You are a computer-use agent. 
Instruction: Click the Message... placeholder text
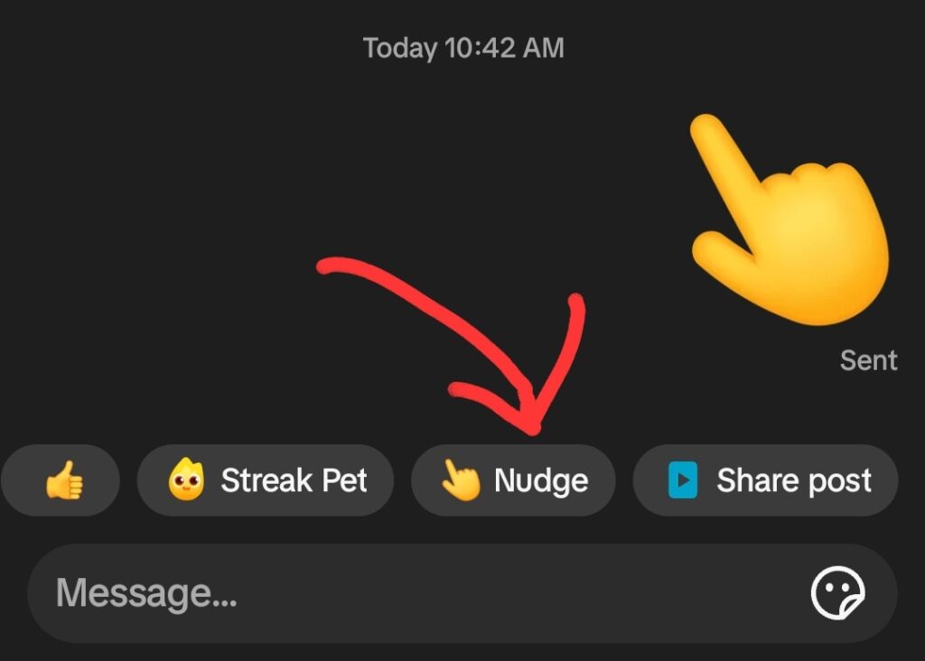coord(146,593)
